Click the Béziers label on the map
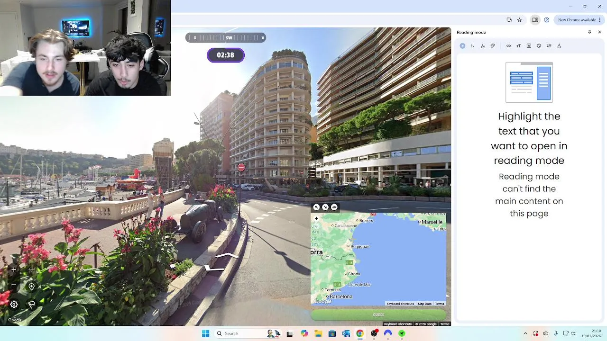The height and width of the screenshot is (341, 607). click(x=366, y=220)
